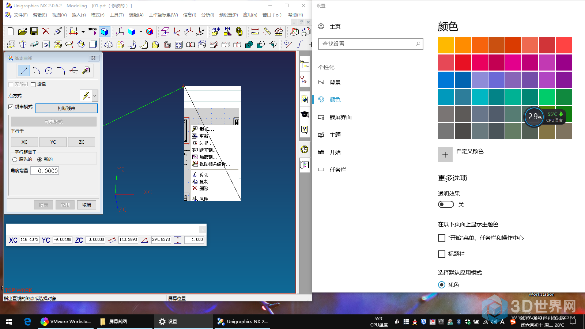Click the YC parallel button
The width and height of the screenshot is (585, 329).
click(x=53, y=142)
